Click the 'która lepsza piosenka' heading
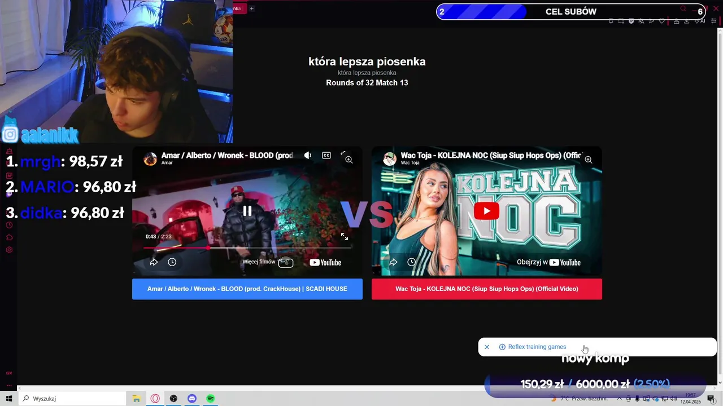Image resolution: width=723 pixels, height=406 pixels. (x=367, y=62)
